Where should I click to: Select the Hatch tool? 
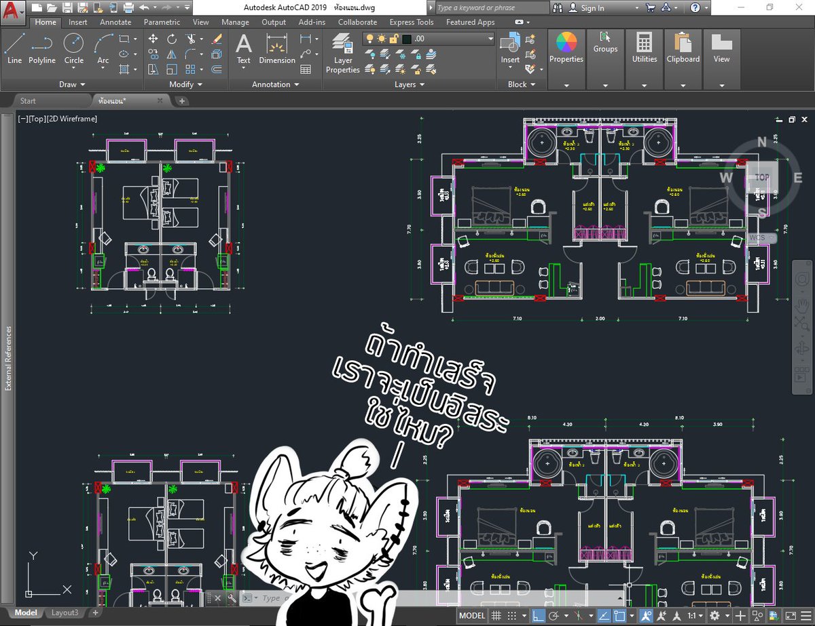click(x=124, y=69)
